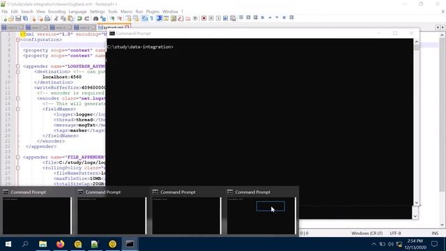Click the macro playback icon
Image resolution: width=446 pixels, height=251 pixels.
(218, 18)
